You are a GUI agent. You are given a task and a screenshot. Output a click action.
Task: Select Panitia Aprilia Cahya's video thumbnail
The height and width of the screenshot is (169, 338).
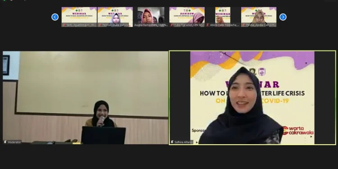pyautogui.click(x=259, y=17)
